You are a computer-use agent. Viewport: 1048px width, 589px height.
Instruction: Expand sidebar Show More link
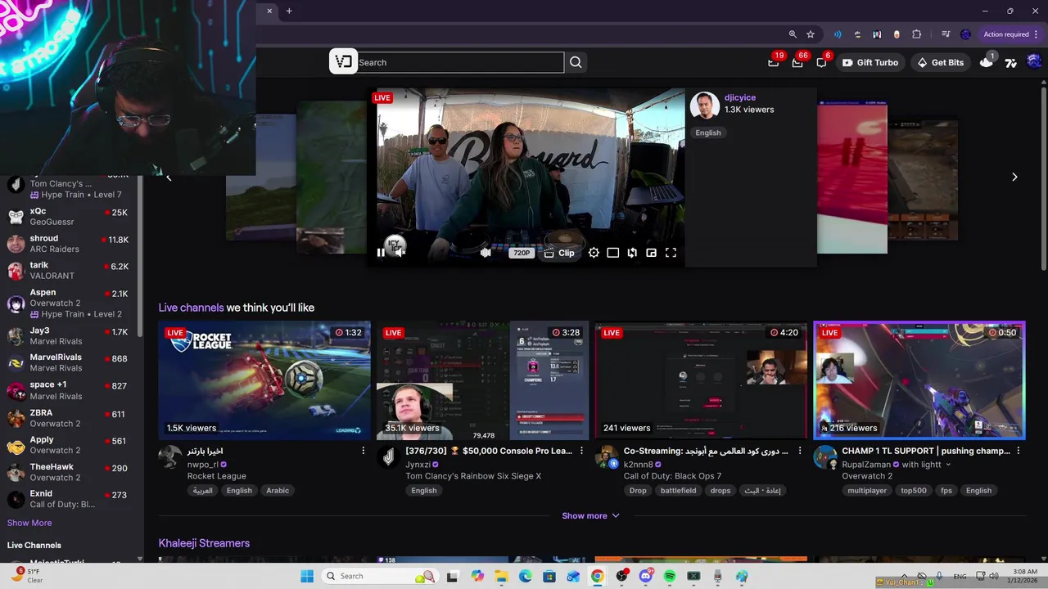click(x=29, y=523)
